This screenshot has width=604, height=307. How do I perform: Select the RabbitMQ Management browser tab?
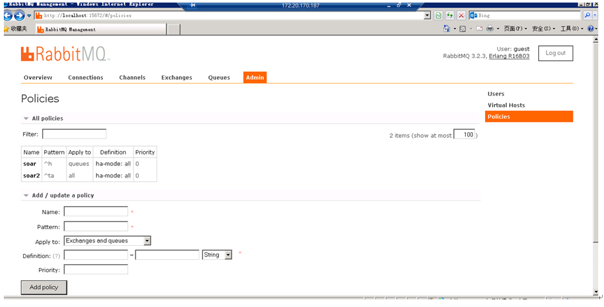click(x=101, y=29)
